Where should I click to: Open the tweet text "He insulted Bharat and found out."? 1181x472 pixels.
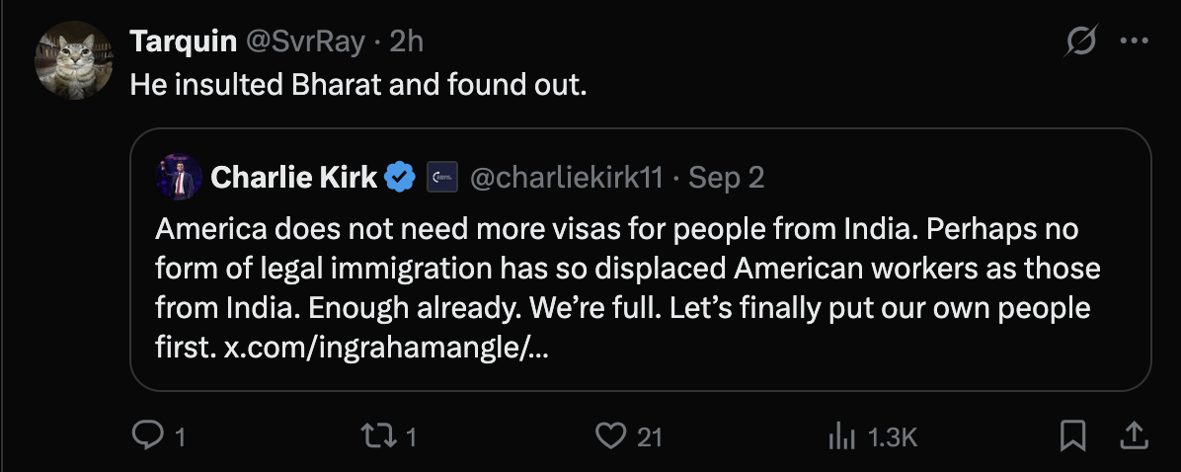pyautogui.click(x=358, y=84)
